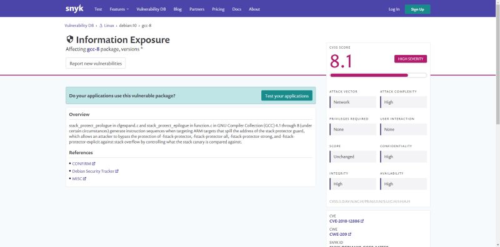Open the Debian Security Tracker link
Image resolution: width=500 pixels, height=247 pixels.
point(93,172)
